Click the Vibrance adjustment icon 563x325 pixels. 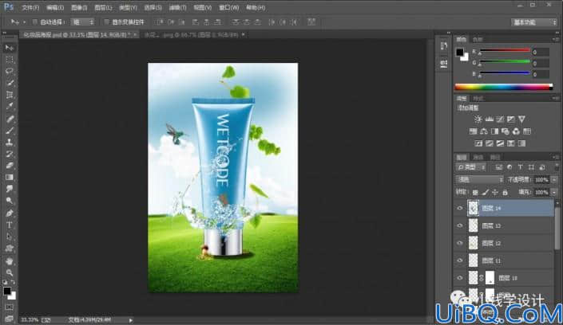(x=521, y=119)
